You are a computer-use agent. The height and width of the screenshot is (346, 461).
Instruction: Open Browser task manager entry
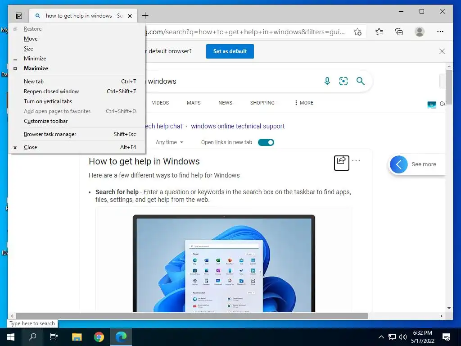pyautogui.click(x=77, y=134)
